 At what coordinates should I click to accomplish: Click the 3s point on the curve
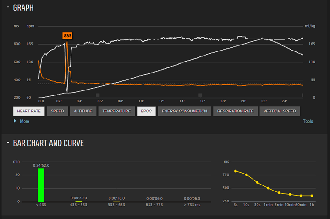(236, 171)
